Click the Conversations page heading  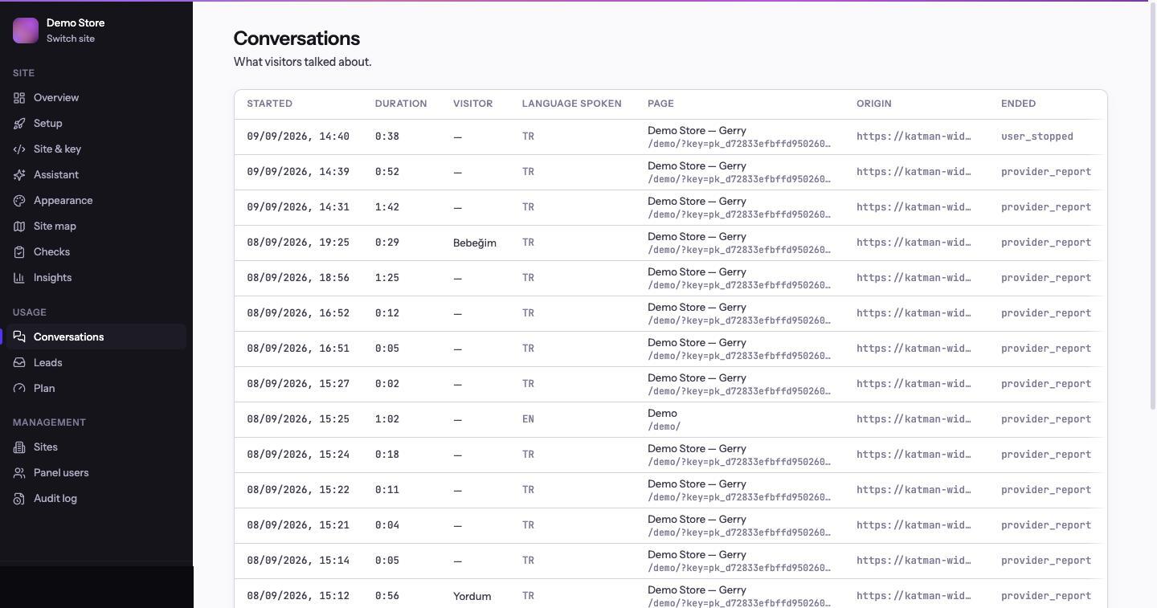[x=296, y=39]
